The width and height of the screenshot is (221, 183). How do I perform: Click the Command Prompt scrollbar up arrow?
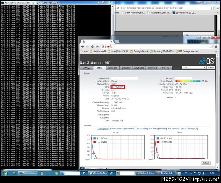(112, 6)
